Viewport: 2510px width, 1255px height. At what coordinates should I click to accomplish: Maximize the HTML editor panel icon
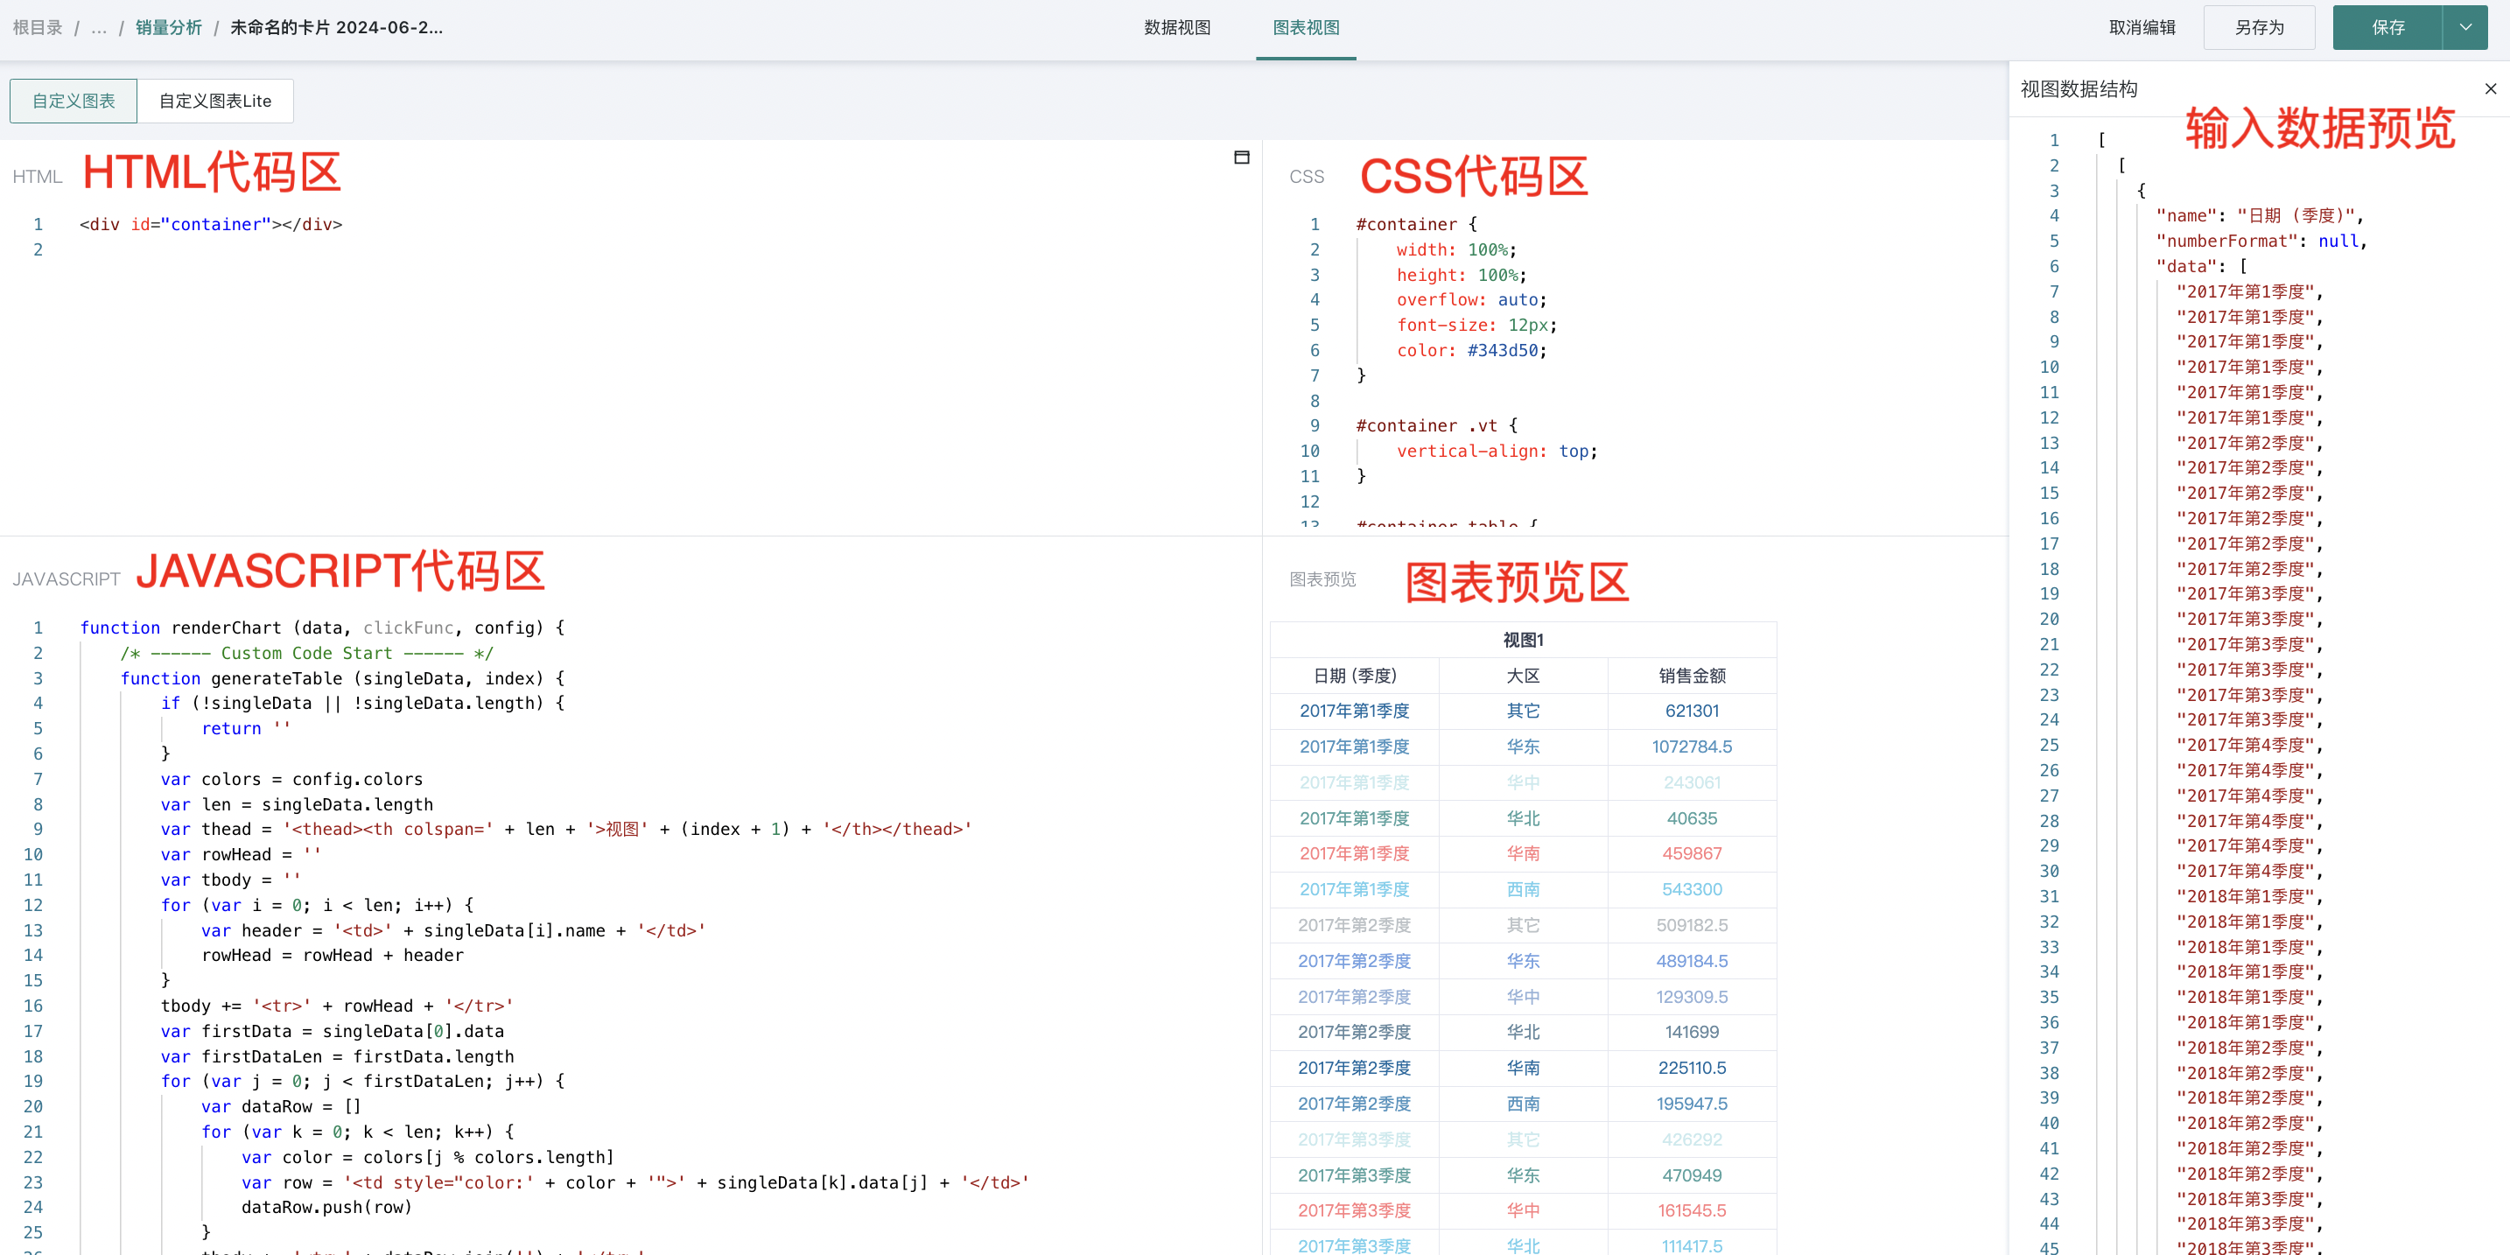point(1241,157)
